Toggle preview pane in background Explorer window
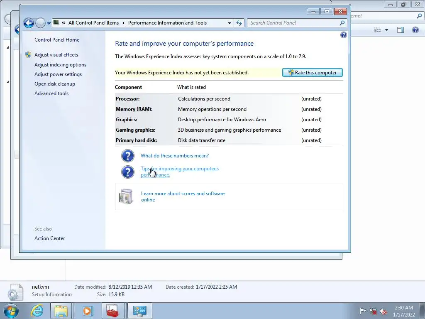Screen dimensions: 425x319 tap(401, 30)
